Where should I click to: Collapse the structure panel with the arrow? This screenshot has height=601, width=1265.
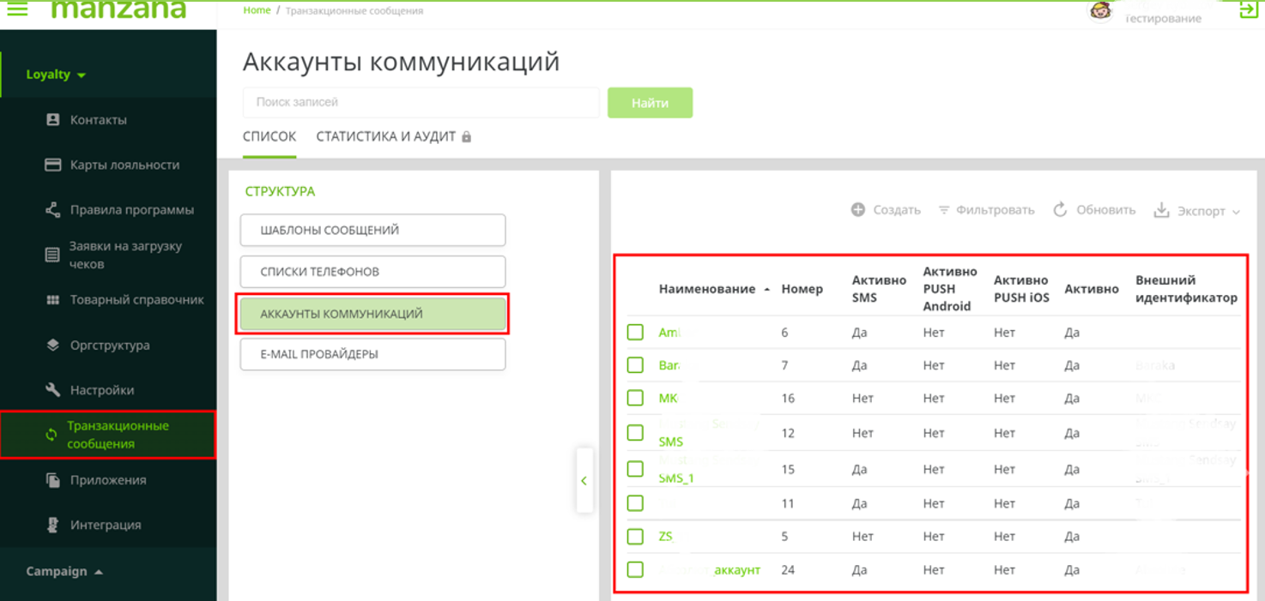[584, 481]
